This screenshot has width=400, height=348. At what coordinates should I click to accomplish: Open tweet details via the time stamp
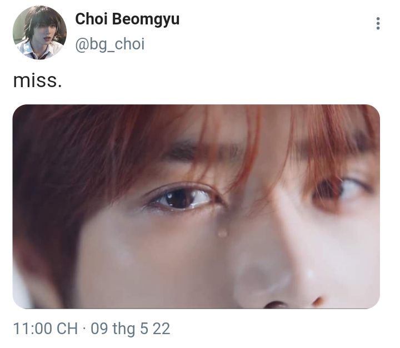click(x=46, y=329)
